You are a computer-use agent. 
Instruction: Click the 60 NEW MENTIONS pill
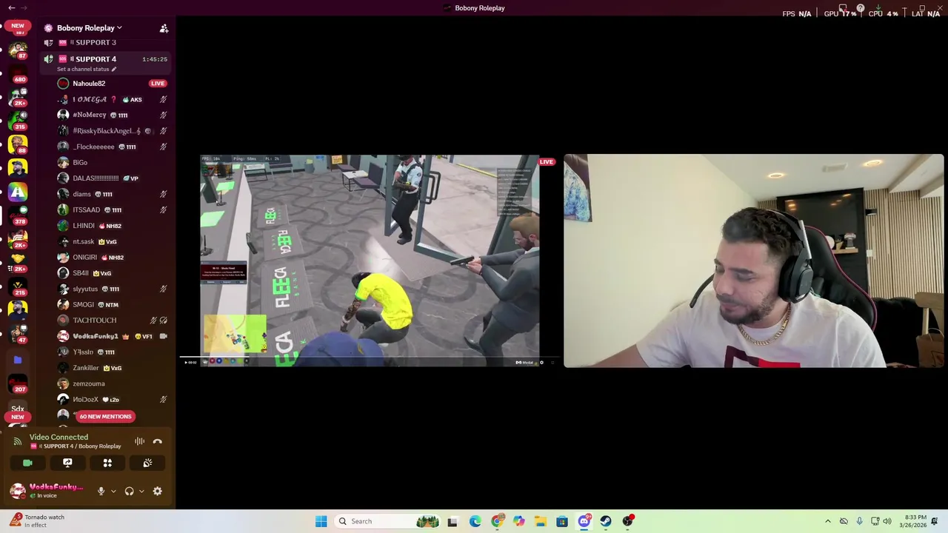(x=105, y=416)
